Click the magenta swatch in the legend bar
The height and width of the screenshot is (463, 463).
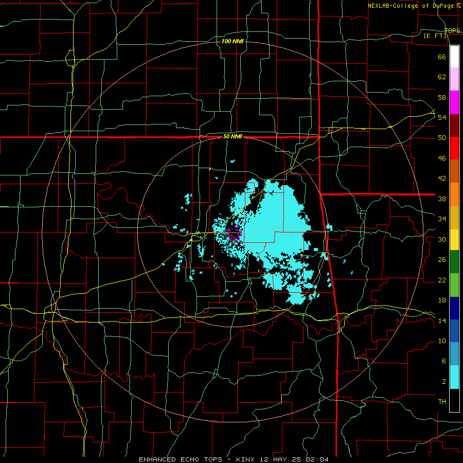[454, 102]
